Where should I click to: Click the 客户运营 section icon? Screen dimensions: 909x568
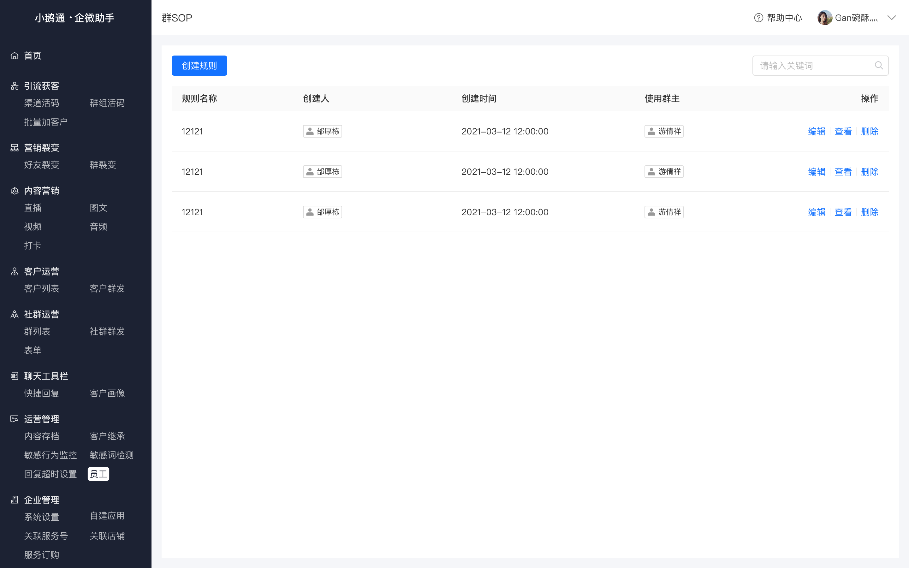click(15, 272)
